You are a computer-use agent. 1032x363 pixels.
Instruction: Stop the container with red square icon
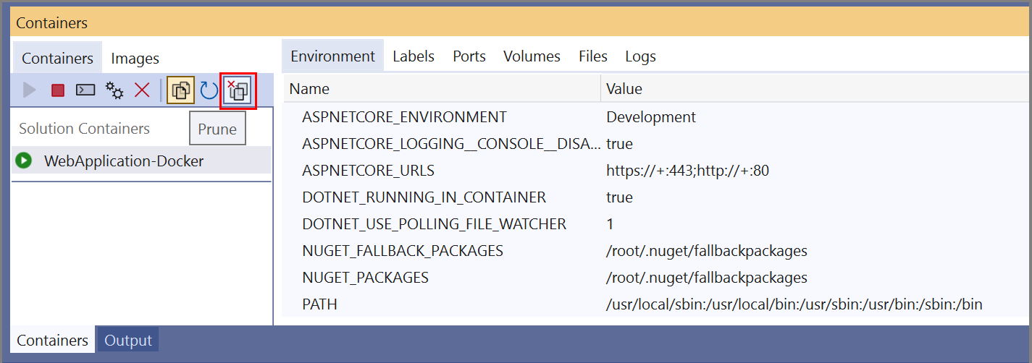(58, 90)
